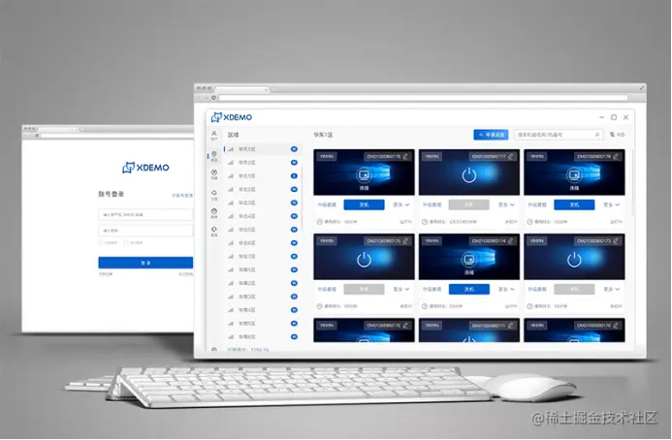Edit name of desktop ending 171
This screenshot has height=440, width=672.
510,326
